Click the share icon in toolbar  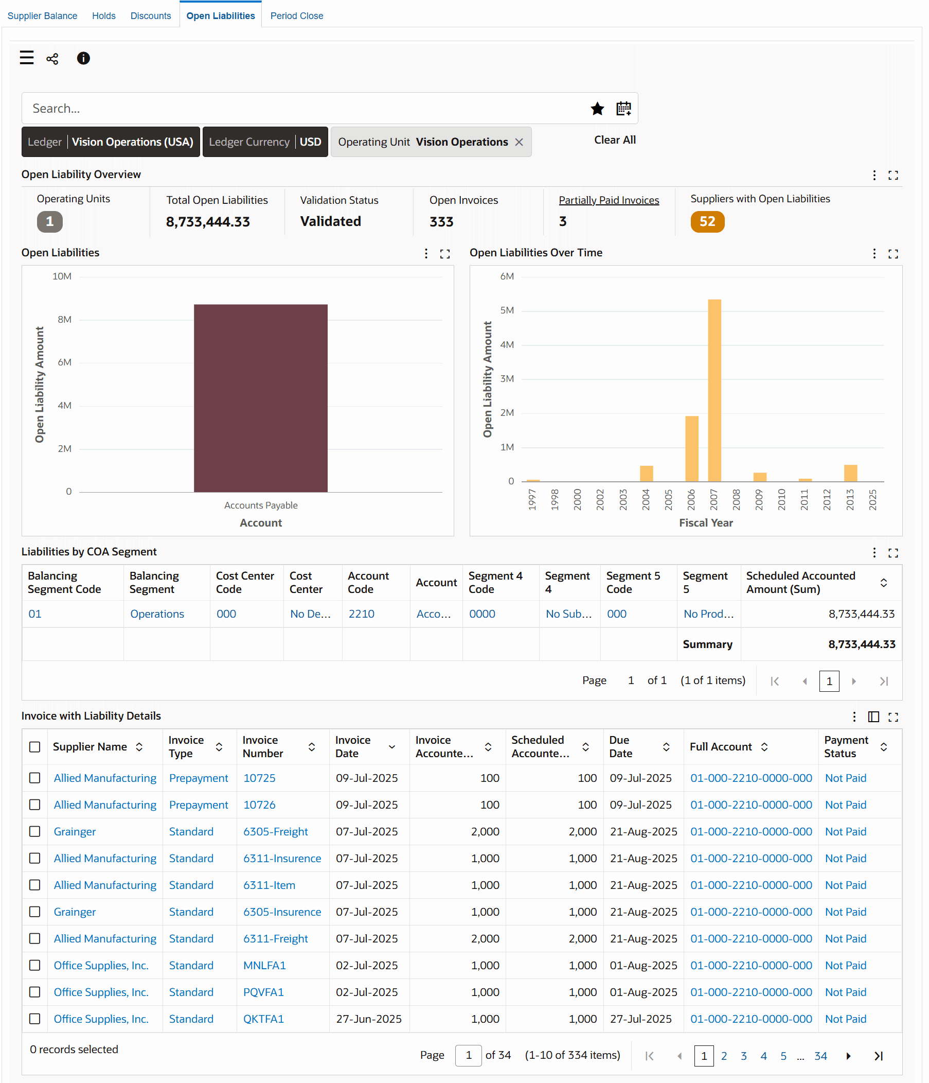click(x=52, y=59)
